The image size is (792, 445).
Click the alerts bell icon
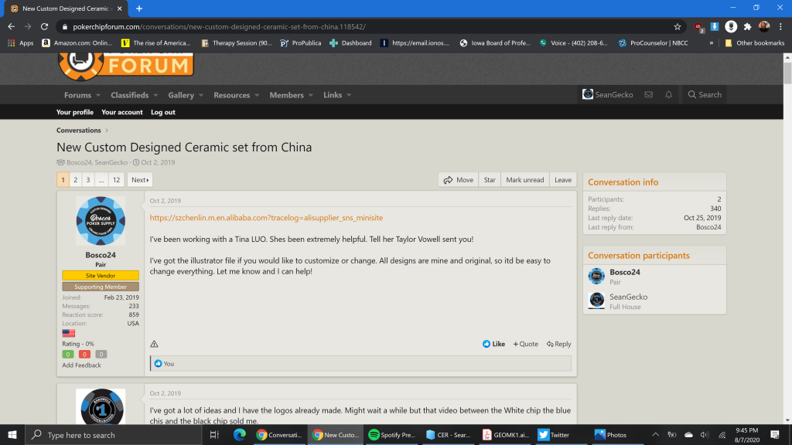(669, 95)
